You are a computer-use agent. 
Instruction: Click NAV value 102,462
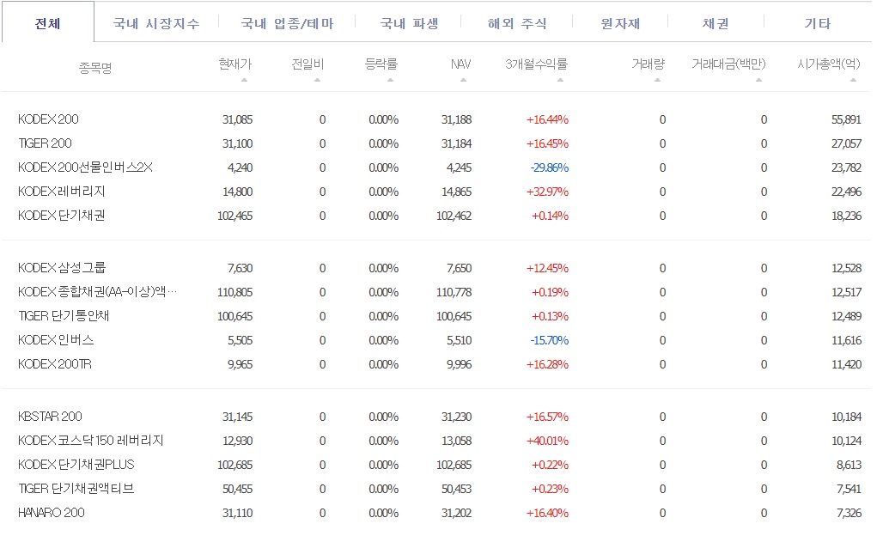point(454,216)
